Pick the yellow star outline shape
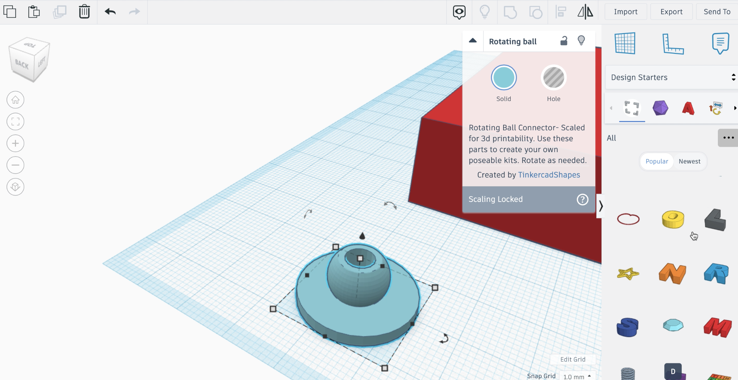The height and width of the screenshot is (380, 738). click(x=628, y=274)
